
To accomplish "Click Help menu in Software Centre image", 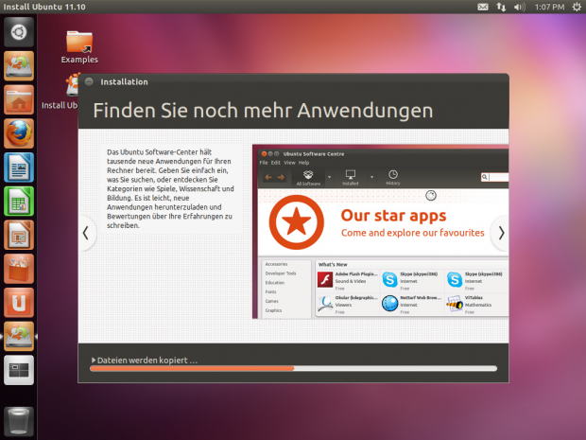I will point(303,163).
